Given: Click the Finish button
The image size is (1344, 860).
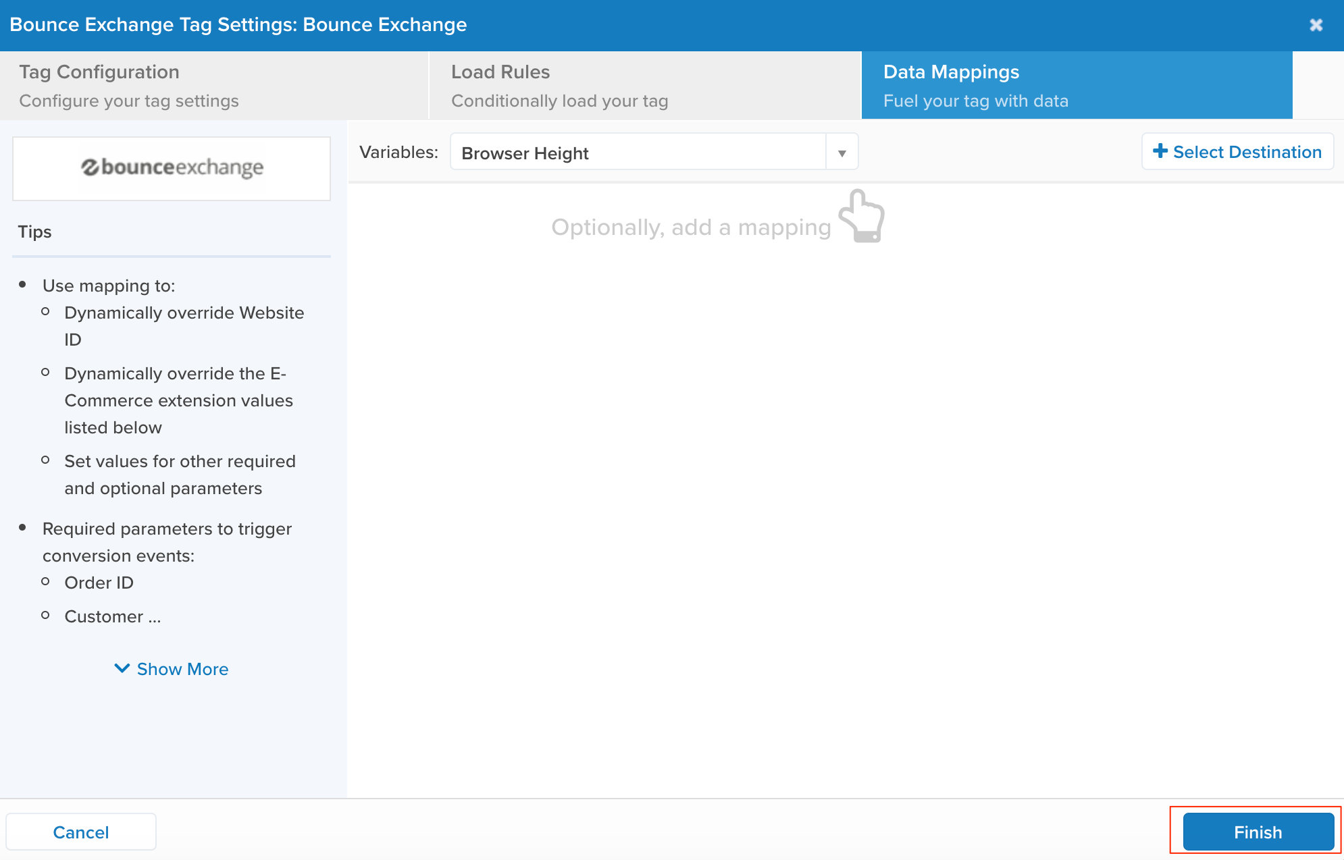Looking at the screenshot, I should (1258, 832).
